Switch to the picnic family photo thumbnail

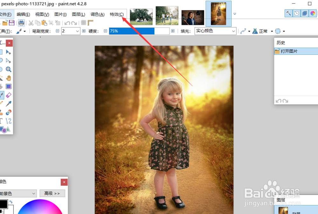pos(141,17)
